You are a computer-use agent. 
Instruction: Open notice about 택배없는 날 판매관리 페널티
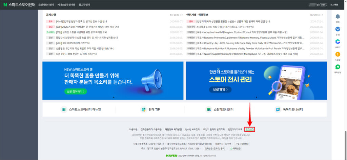click(88, 27)
